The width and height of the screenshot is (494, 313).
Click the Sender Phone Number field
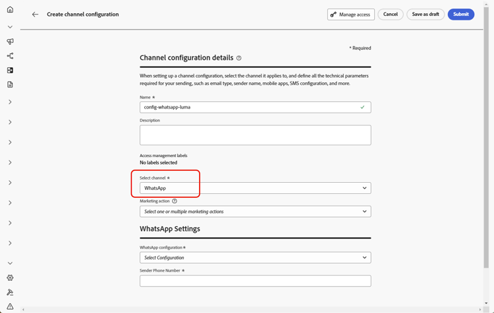(x=255, y=281)
